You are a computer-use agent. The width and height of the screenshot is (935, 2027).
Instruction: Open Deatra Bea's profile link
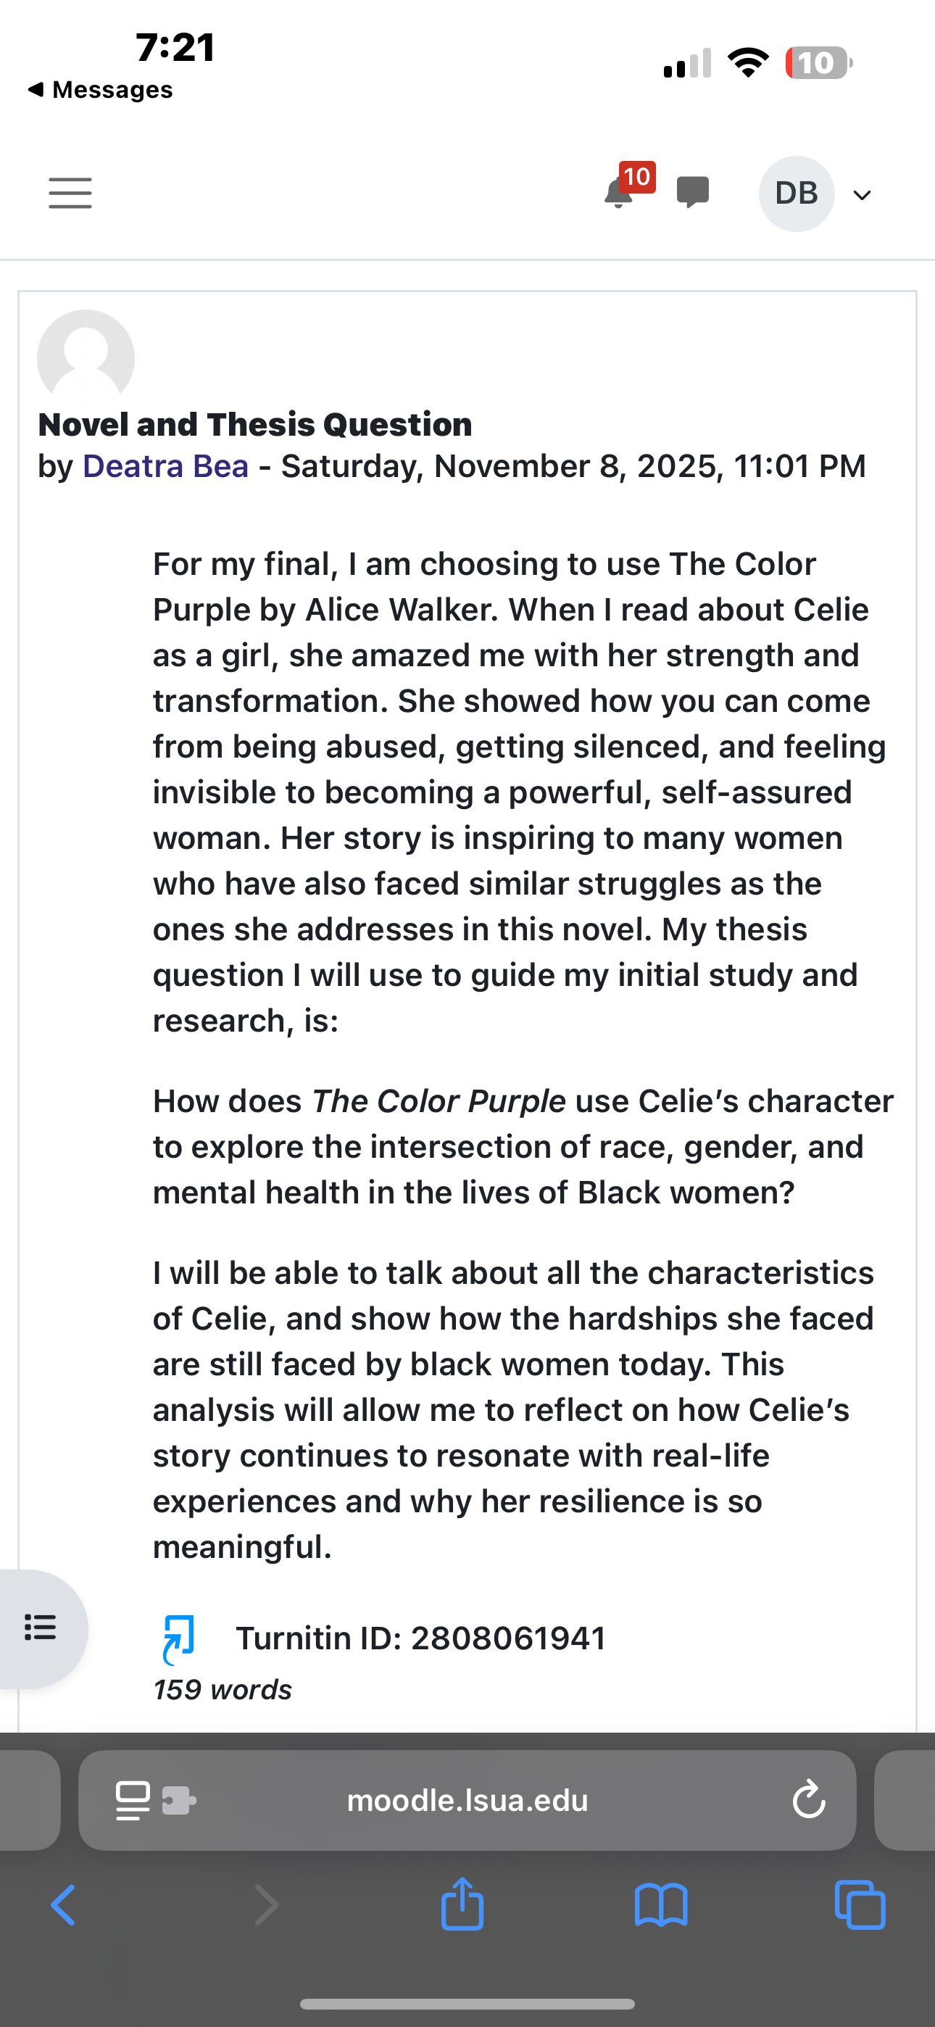(165, 466)
